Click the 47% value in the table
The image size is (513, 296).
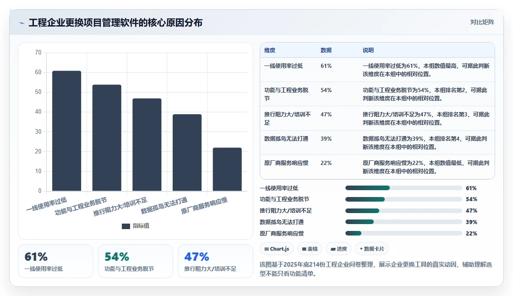326,114
